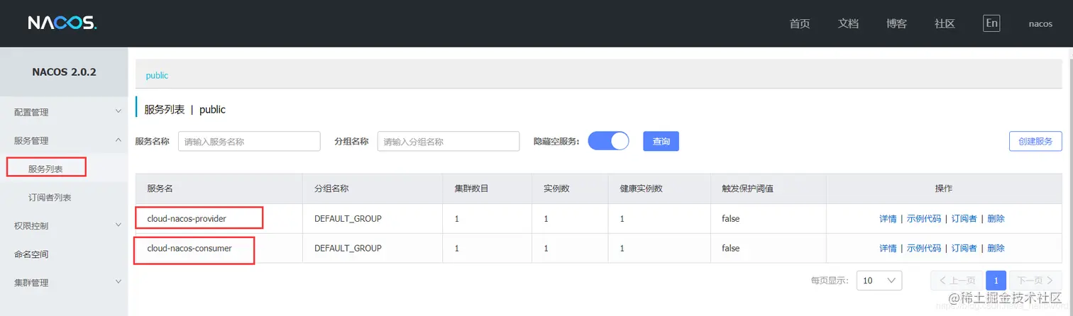Click 删除 for cloud-nacos-consumer
The width and height of the screenshot is (1073, 316).
coord(996,248)
